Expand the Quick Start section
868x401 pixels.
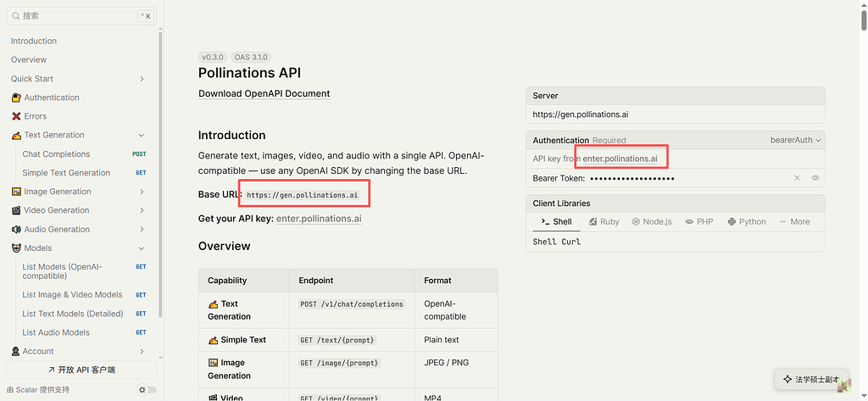pyautogui.click(x=142, y=79)
